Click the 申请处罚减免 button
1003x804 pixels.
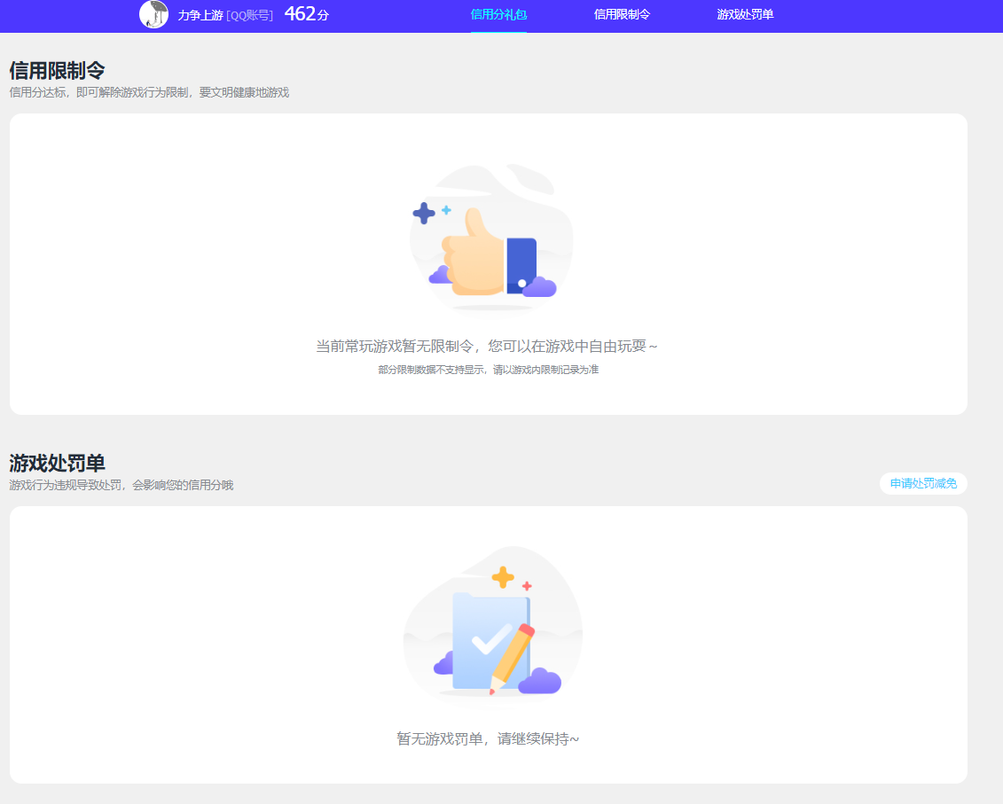(x=922, y=484)
